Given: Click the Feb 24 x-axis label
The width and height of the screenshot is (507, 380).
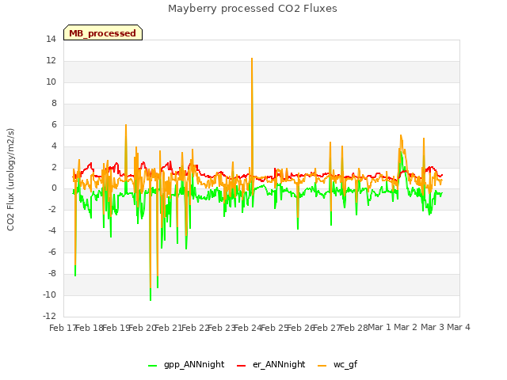Looking at the screenshot, I should (x=247, y=328).
